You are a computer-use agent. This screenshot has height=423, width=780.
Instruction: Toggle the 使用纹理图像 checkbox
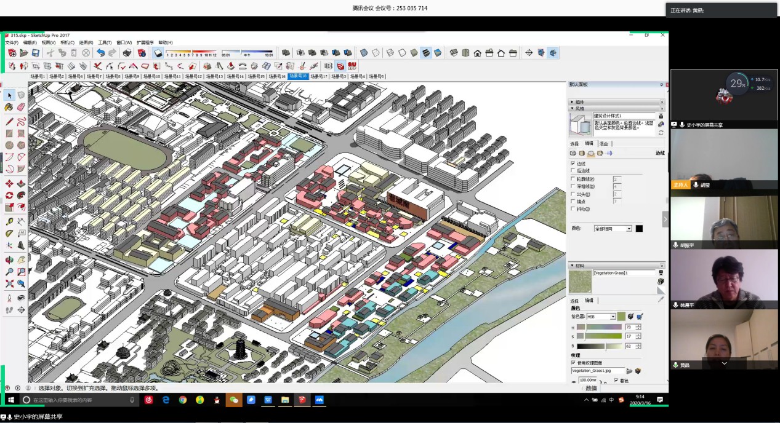coord(573,363)
